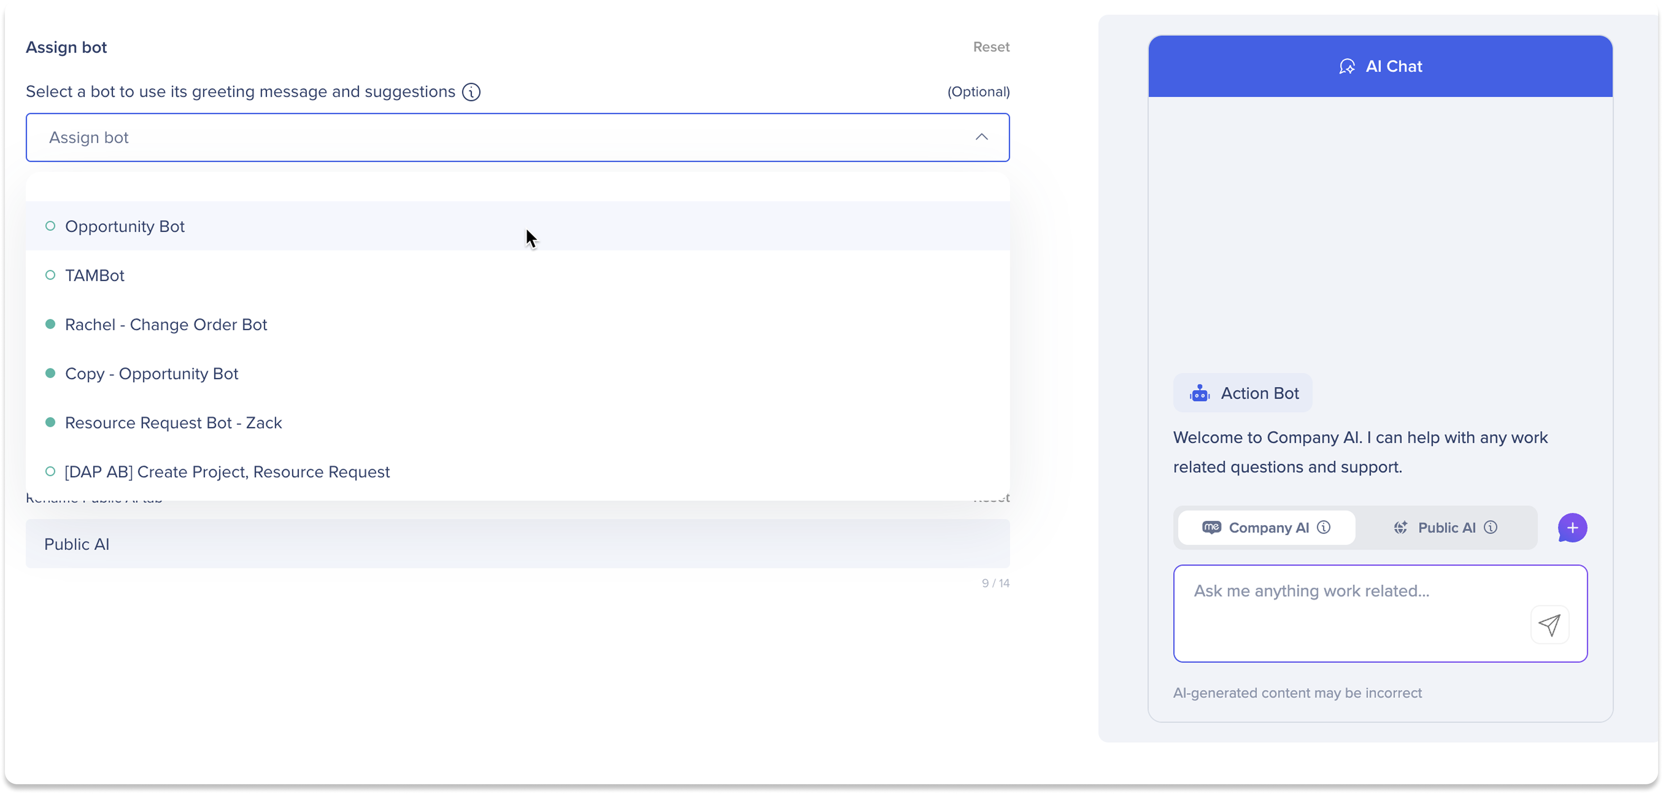
Task: Pick Rachel - Change Order Bot option
Action: 518,324
